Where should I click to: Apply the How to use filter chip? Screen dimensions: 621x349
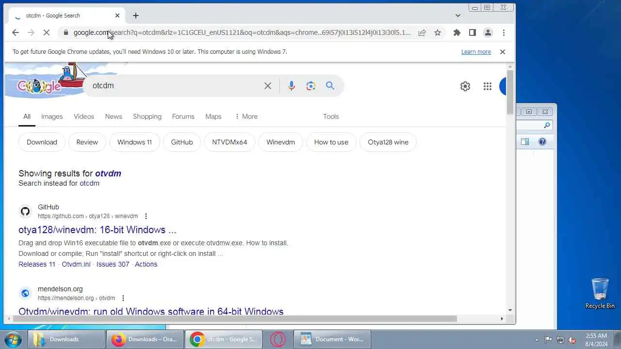(331, 142)
